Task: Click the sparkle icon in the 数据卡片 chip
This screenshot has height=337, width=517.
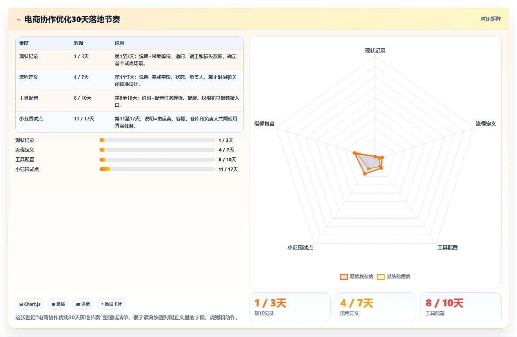Action: [102, 304]
